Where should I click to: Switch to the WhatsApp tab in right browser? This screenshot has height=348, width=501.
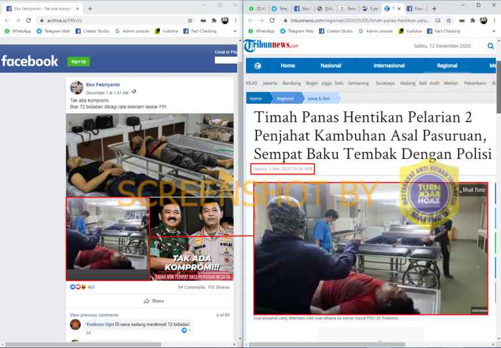tap(257, 8)
